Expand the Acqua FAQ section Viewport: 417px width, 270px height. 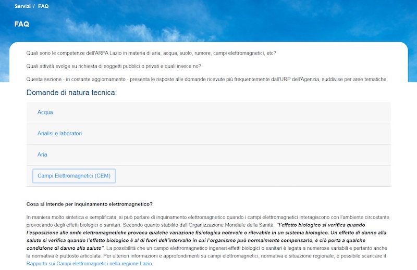(45, 112)
